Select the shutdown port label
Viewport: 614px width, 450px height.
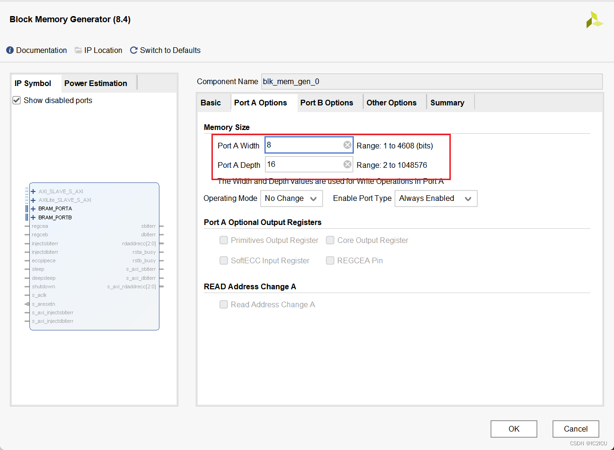click(x=44, y=286)
